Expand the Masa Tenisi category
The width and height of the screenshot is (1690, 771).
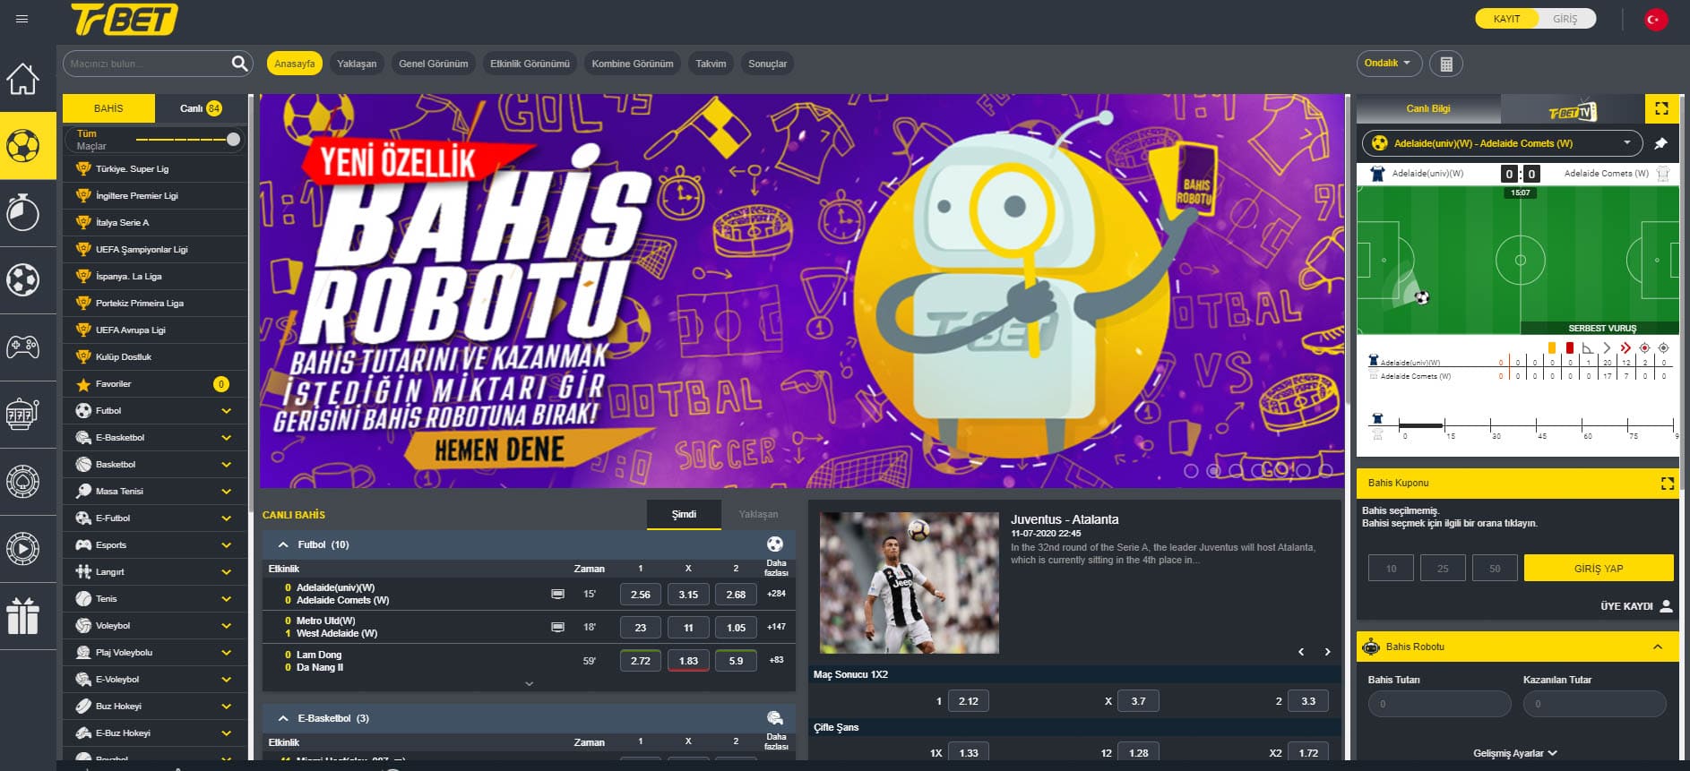pos(226,492)
